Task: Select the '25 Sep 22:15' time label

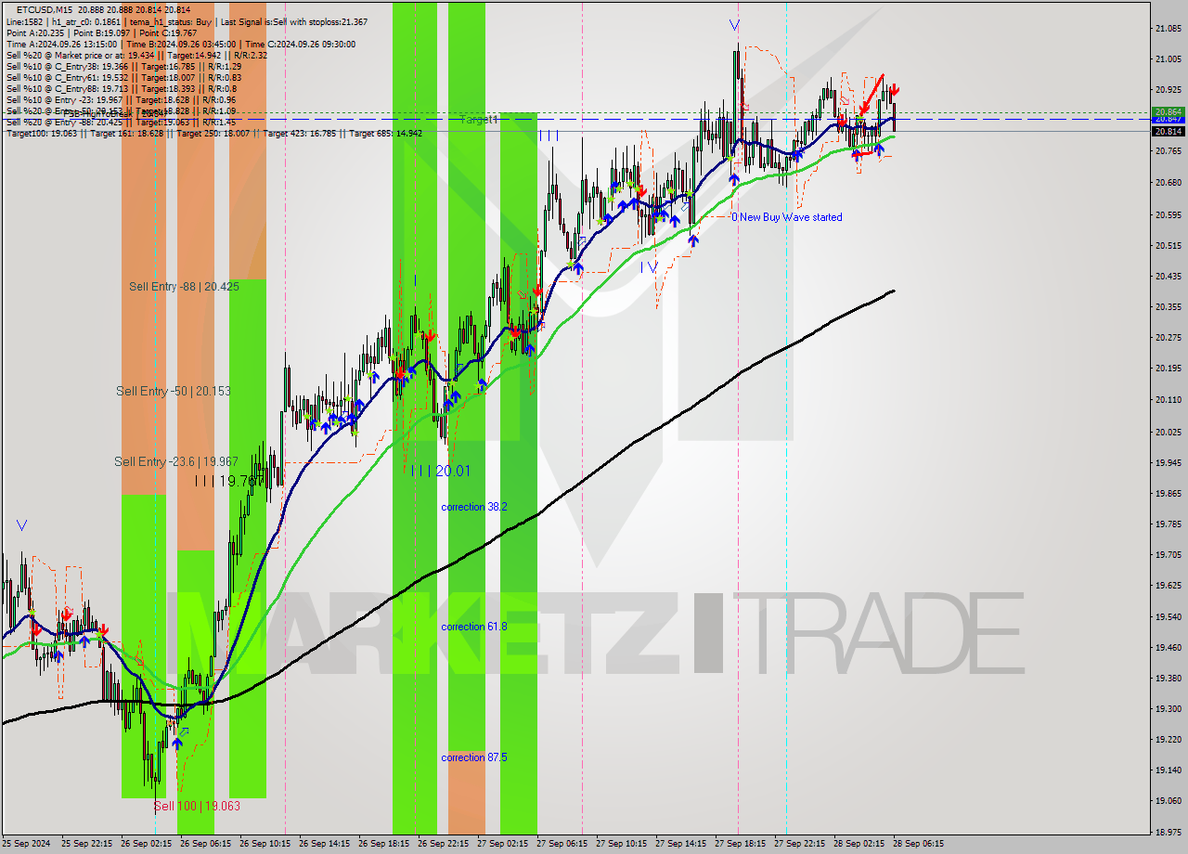Action: [86, 844]
